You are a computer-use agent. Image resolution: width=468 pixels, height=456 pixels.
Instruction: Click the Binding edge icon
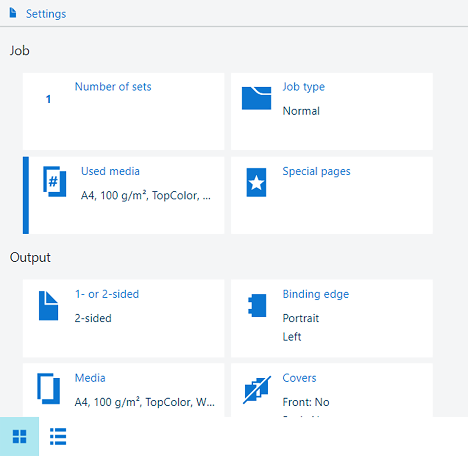pyautogui.click(x=257, y=306)
